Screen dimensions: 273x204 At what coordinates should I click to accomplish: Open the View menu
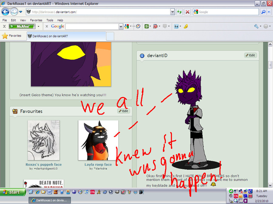(23, 20)
